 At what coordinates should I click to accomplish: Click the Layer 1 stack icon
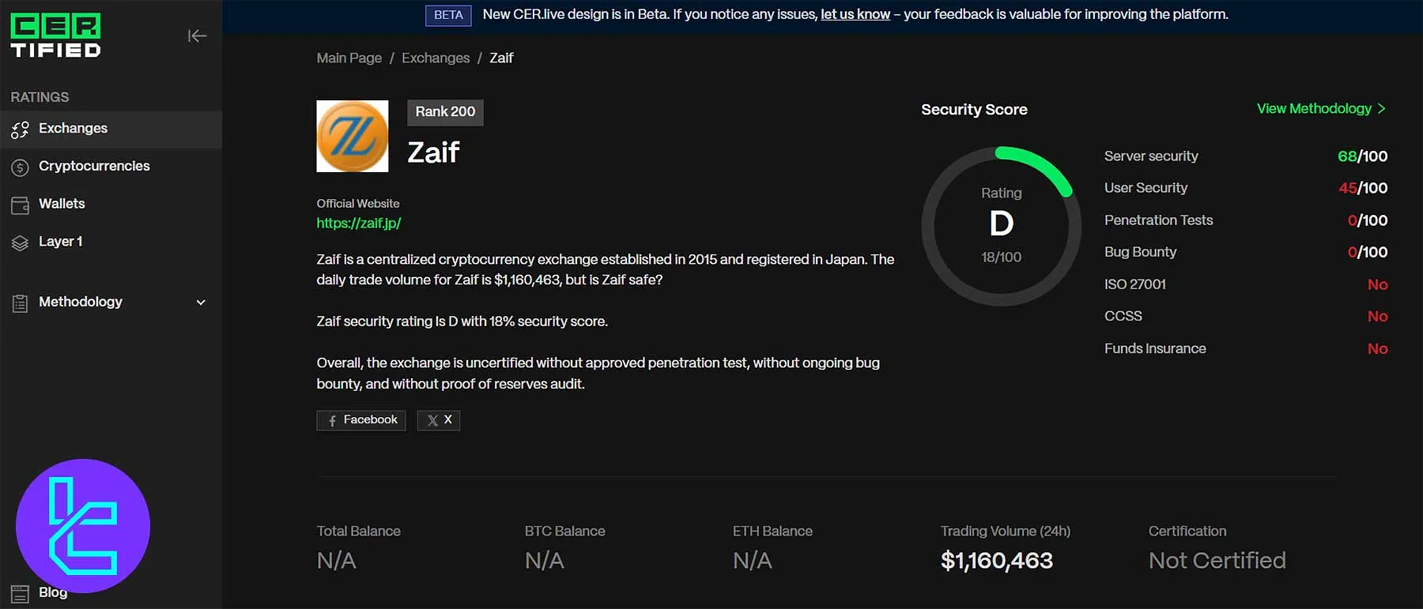click(20, 242)
